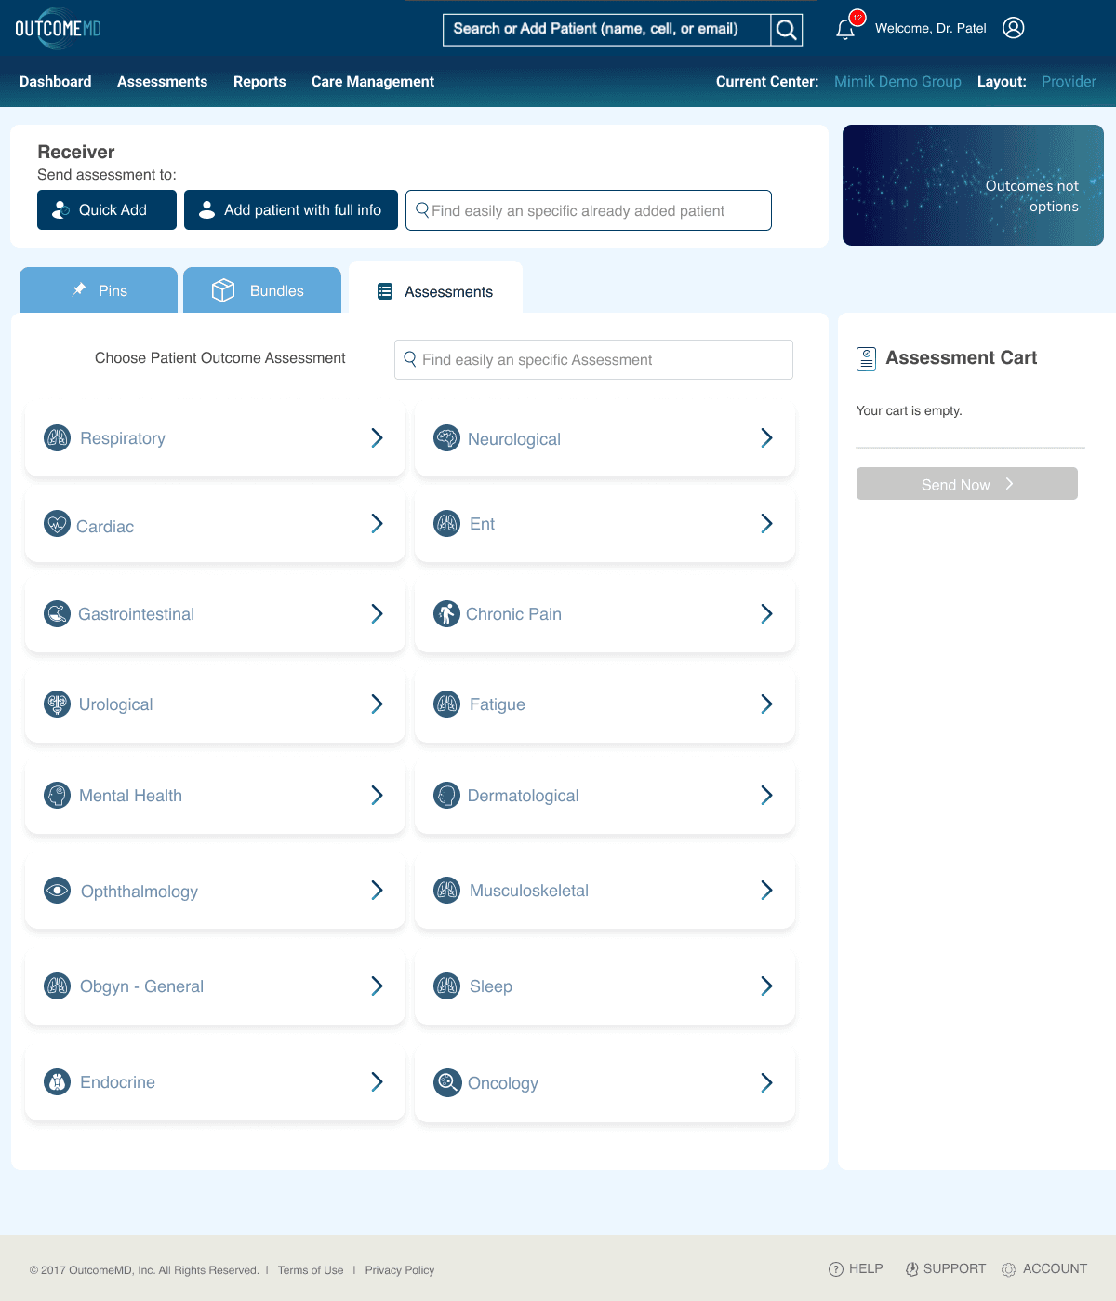1116x1301 pixels.
Task: Expand the Mental Health chevron
Action: pos(378,795)
